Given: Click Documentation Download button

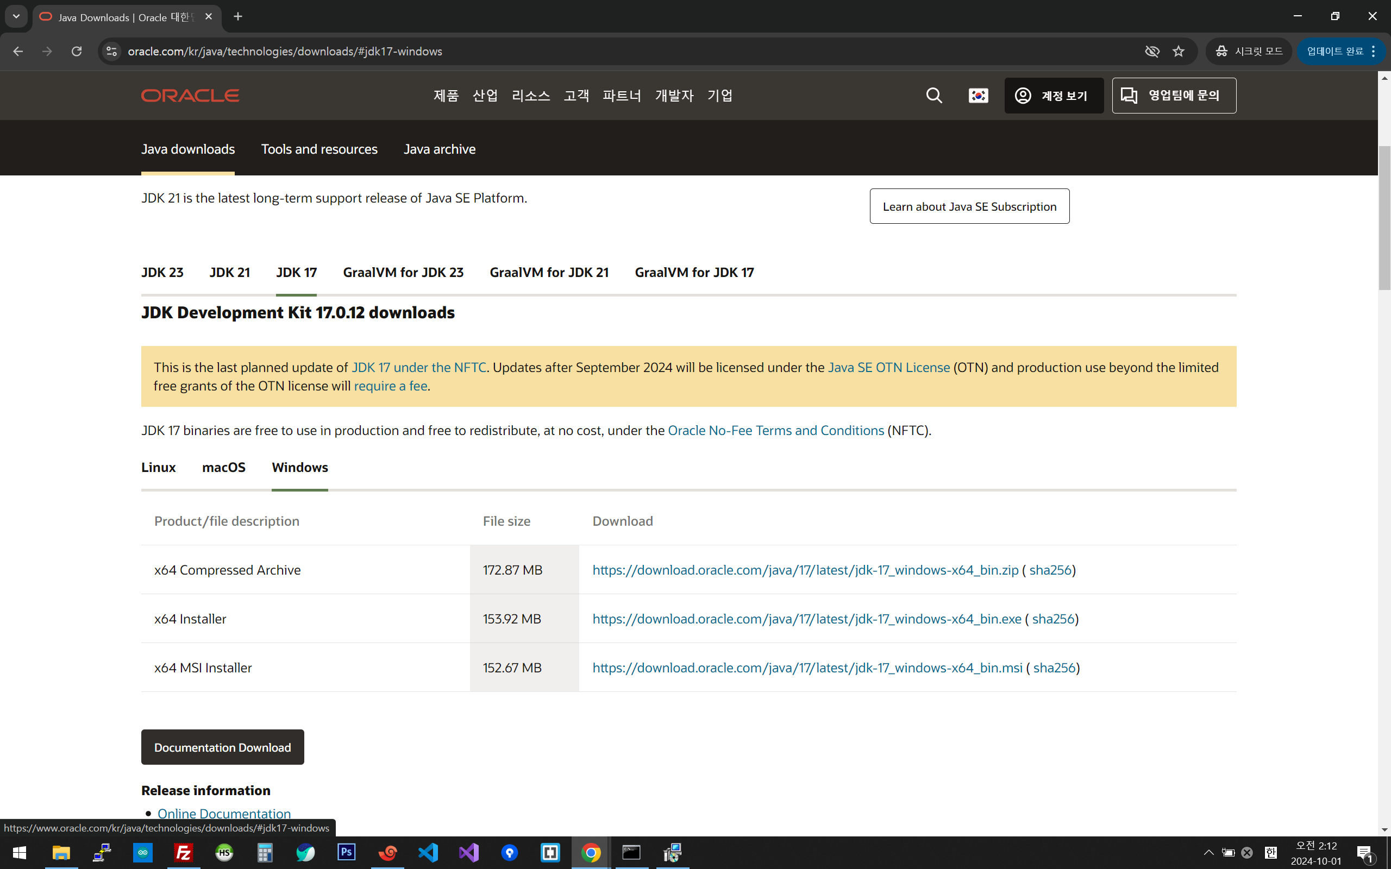Looking at the screenshot, I should click(x=222, y=747).
